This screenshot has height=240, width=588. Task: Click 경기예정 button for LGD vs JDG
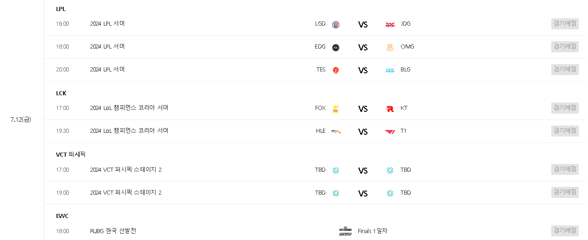(x=565, y=23)
